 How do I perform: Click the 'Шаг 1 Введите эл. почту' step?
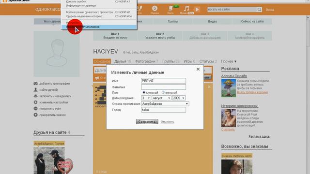pyautogui.click(x=115, y=36)
